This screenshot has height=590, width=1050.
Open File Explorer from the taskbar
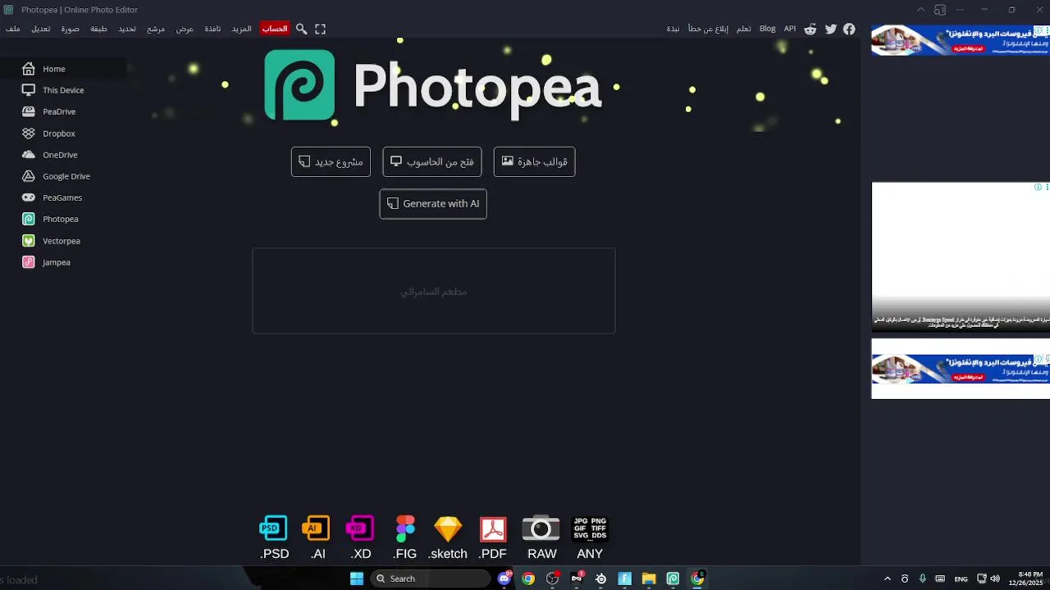click(648, 579)
